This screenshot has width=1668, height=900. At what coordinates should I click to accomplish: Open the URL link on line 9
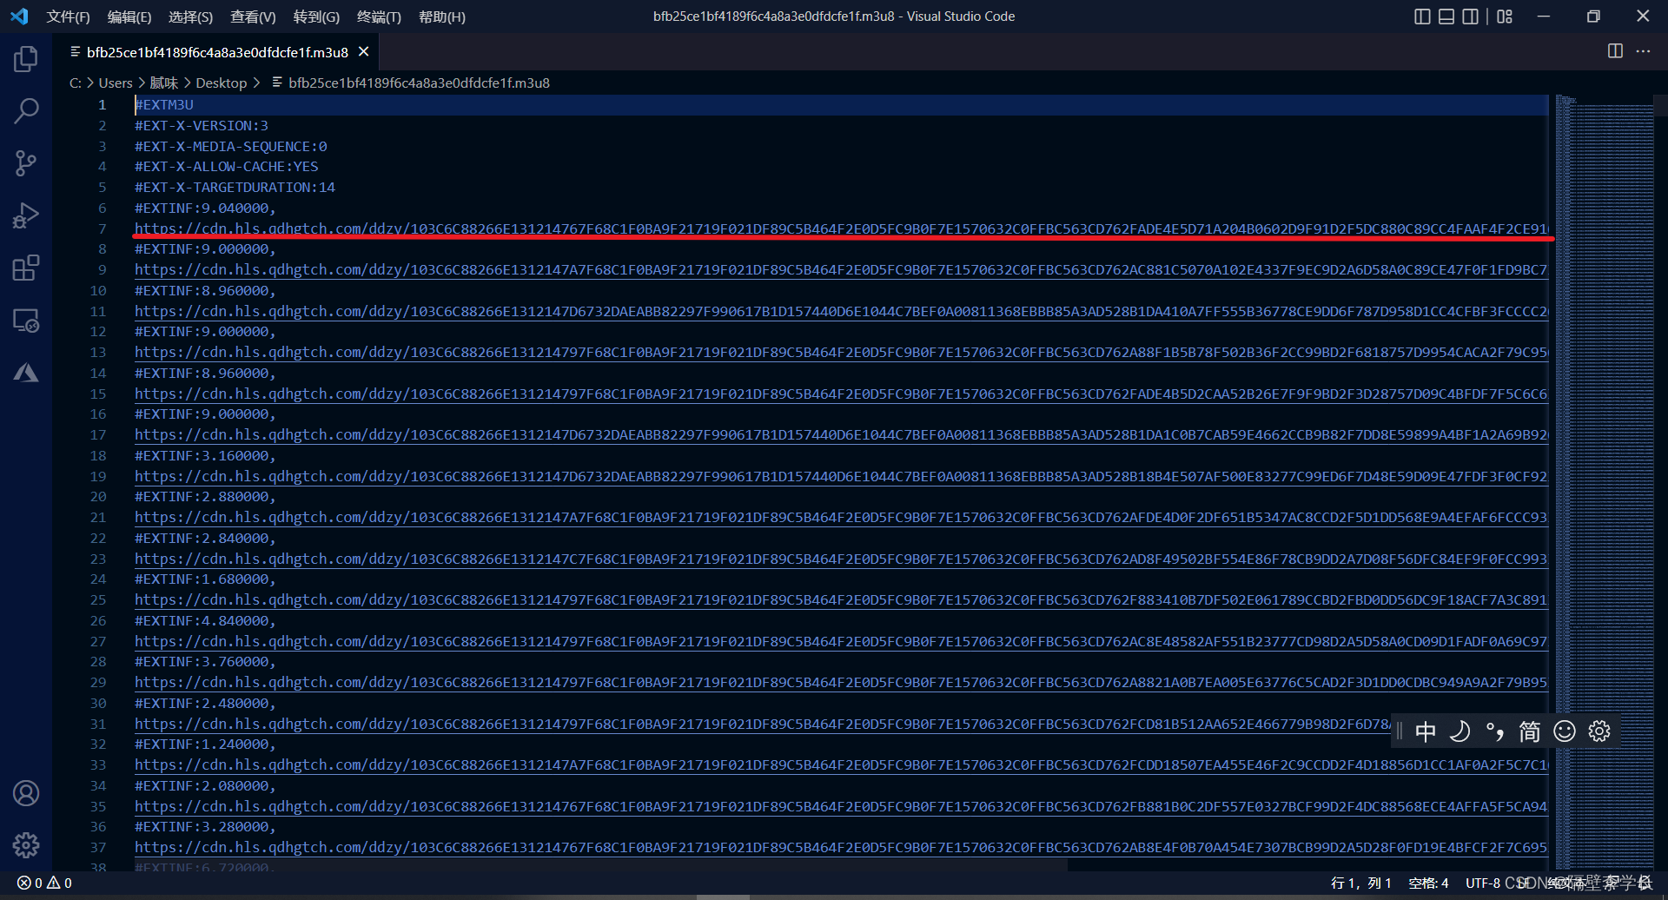click(x=840, y=269)
